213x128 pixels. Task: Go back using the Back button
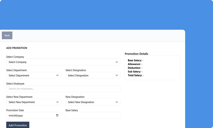click(7, 35)
